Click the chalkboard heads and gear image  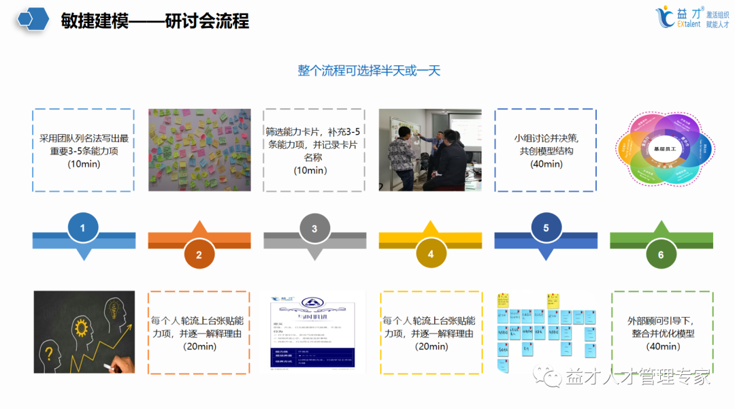pyautogui.click(x=84, y=331)
